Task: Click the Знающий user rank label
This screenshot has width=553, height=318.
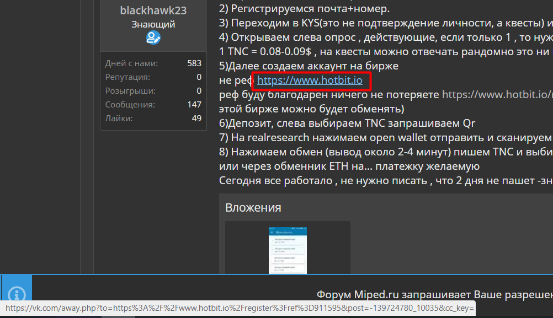Action: click(x=153, y=24)
